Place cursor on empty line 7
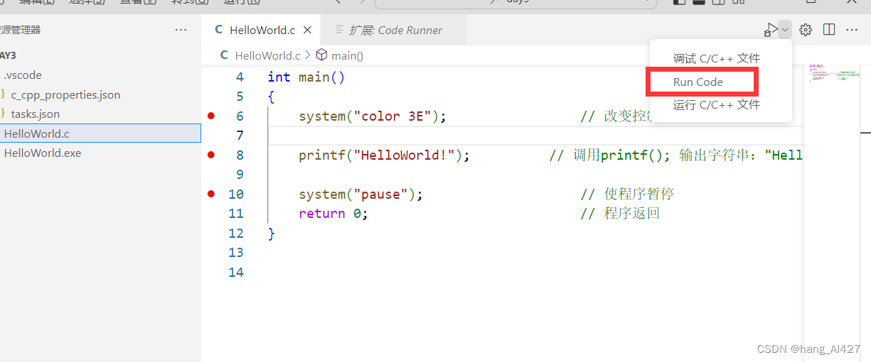Image resolution: width=871 pixels, height=362 pixels. 535,136
